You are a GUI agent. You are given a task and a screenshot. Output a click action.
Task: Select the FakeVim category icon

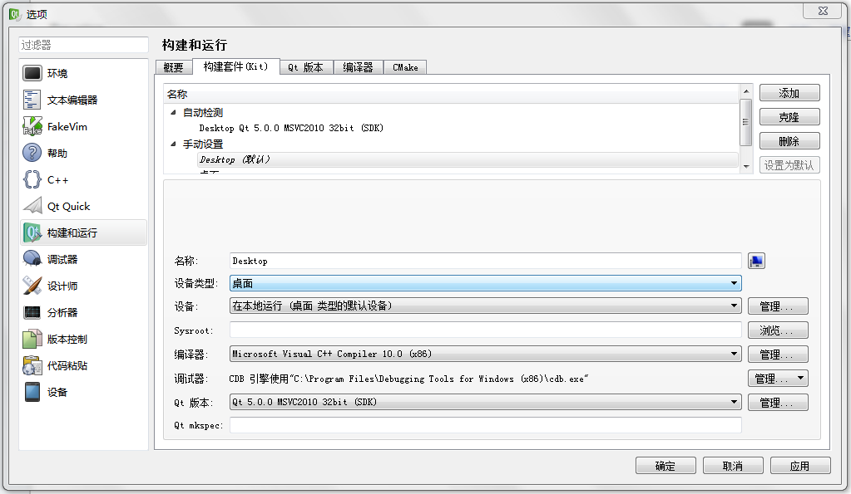tap(32, 126)
